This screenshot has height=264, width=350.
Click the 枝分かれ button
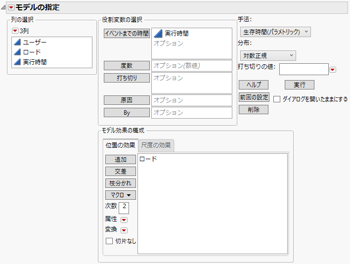pos(121,183)
